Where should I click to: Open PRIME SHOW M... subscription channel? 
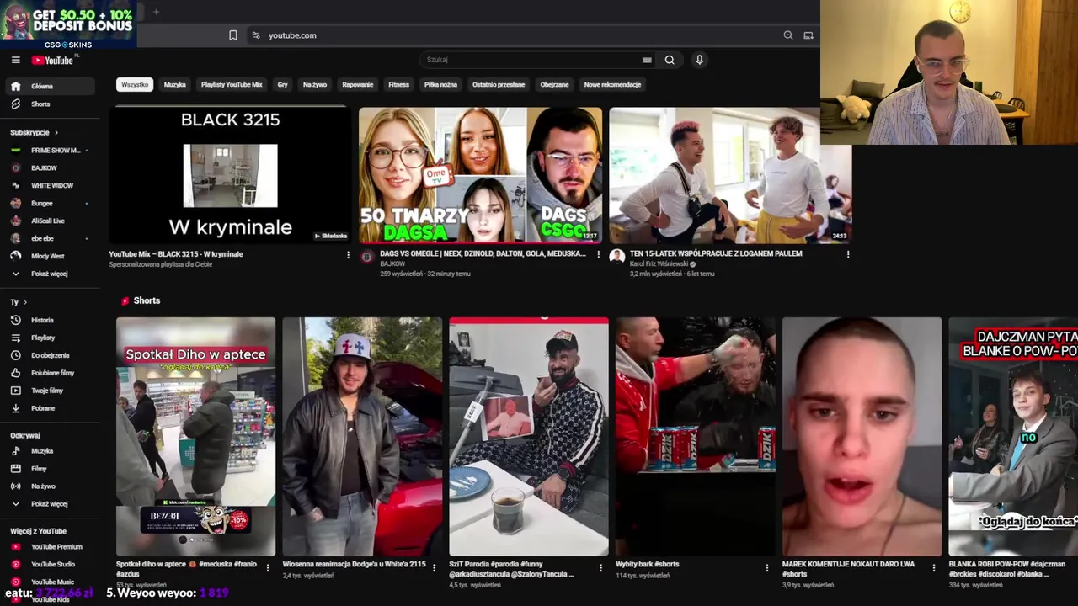51,151
